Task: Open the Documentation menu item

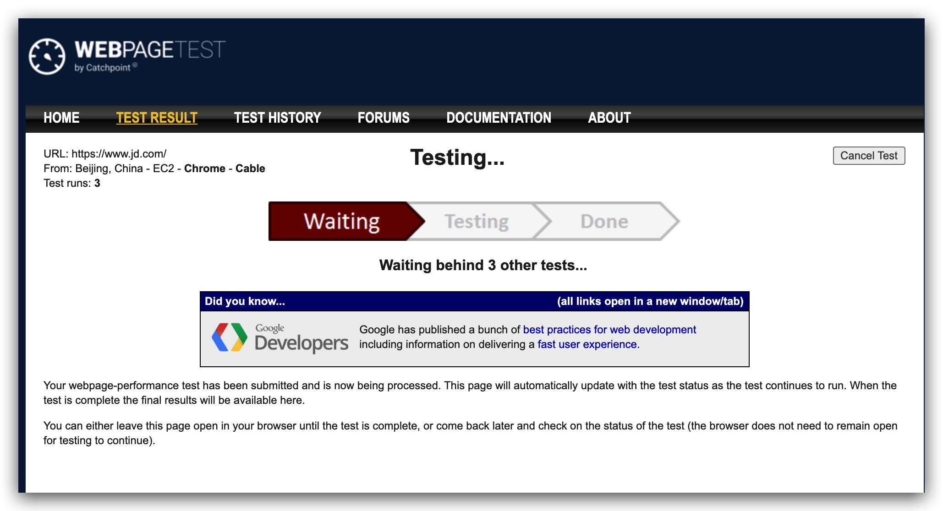Action: [x=499, y=118]
